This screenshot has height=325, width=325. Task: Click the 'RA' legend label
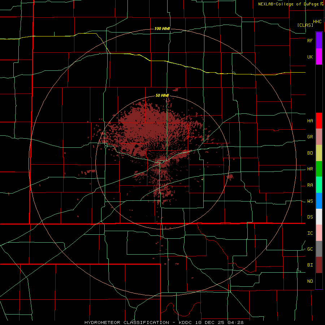(x=310, y=185)
